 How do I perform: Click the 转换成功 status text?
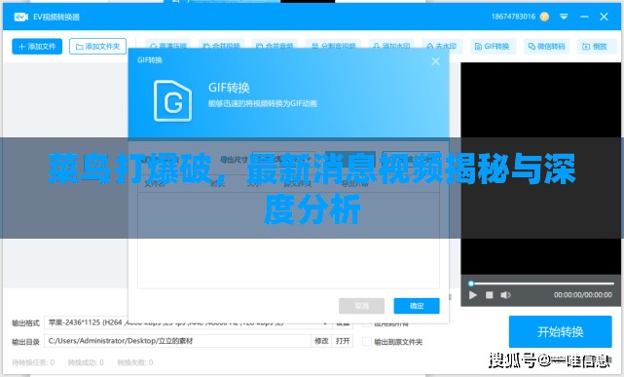[86, 362]
